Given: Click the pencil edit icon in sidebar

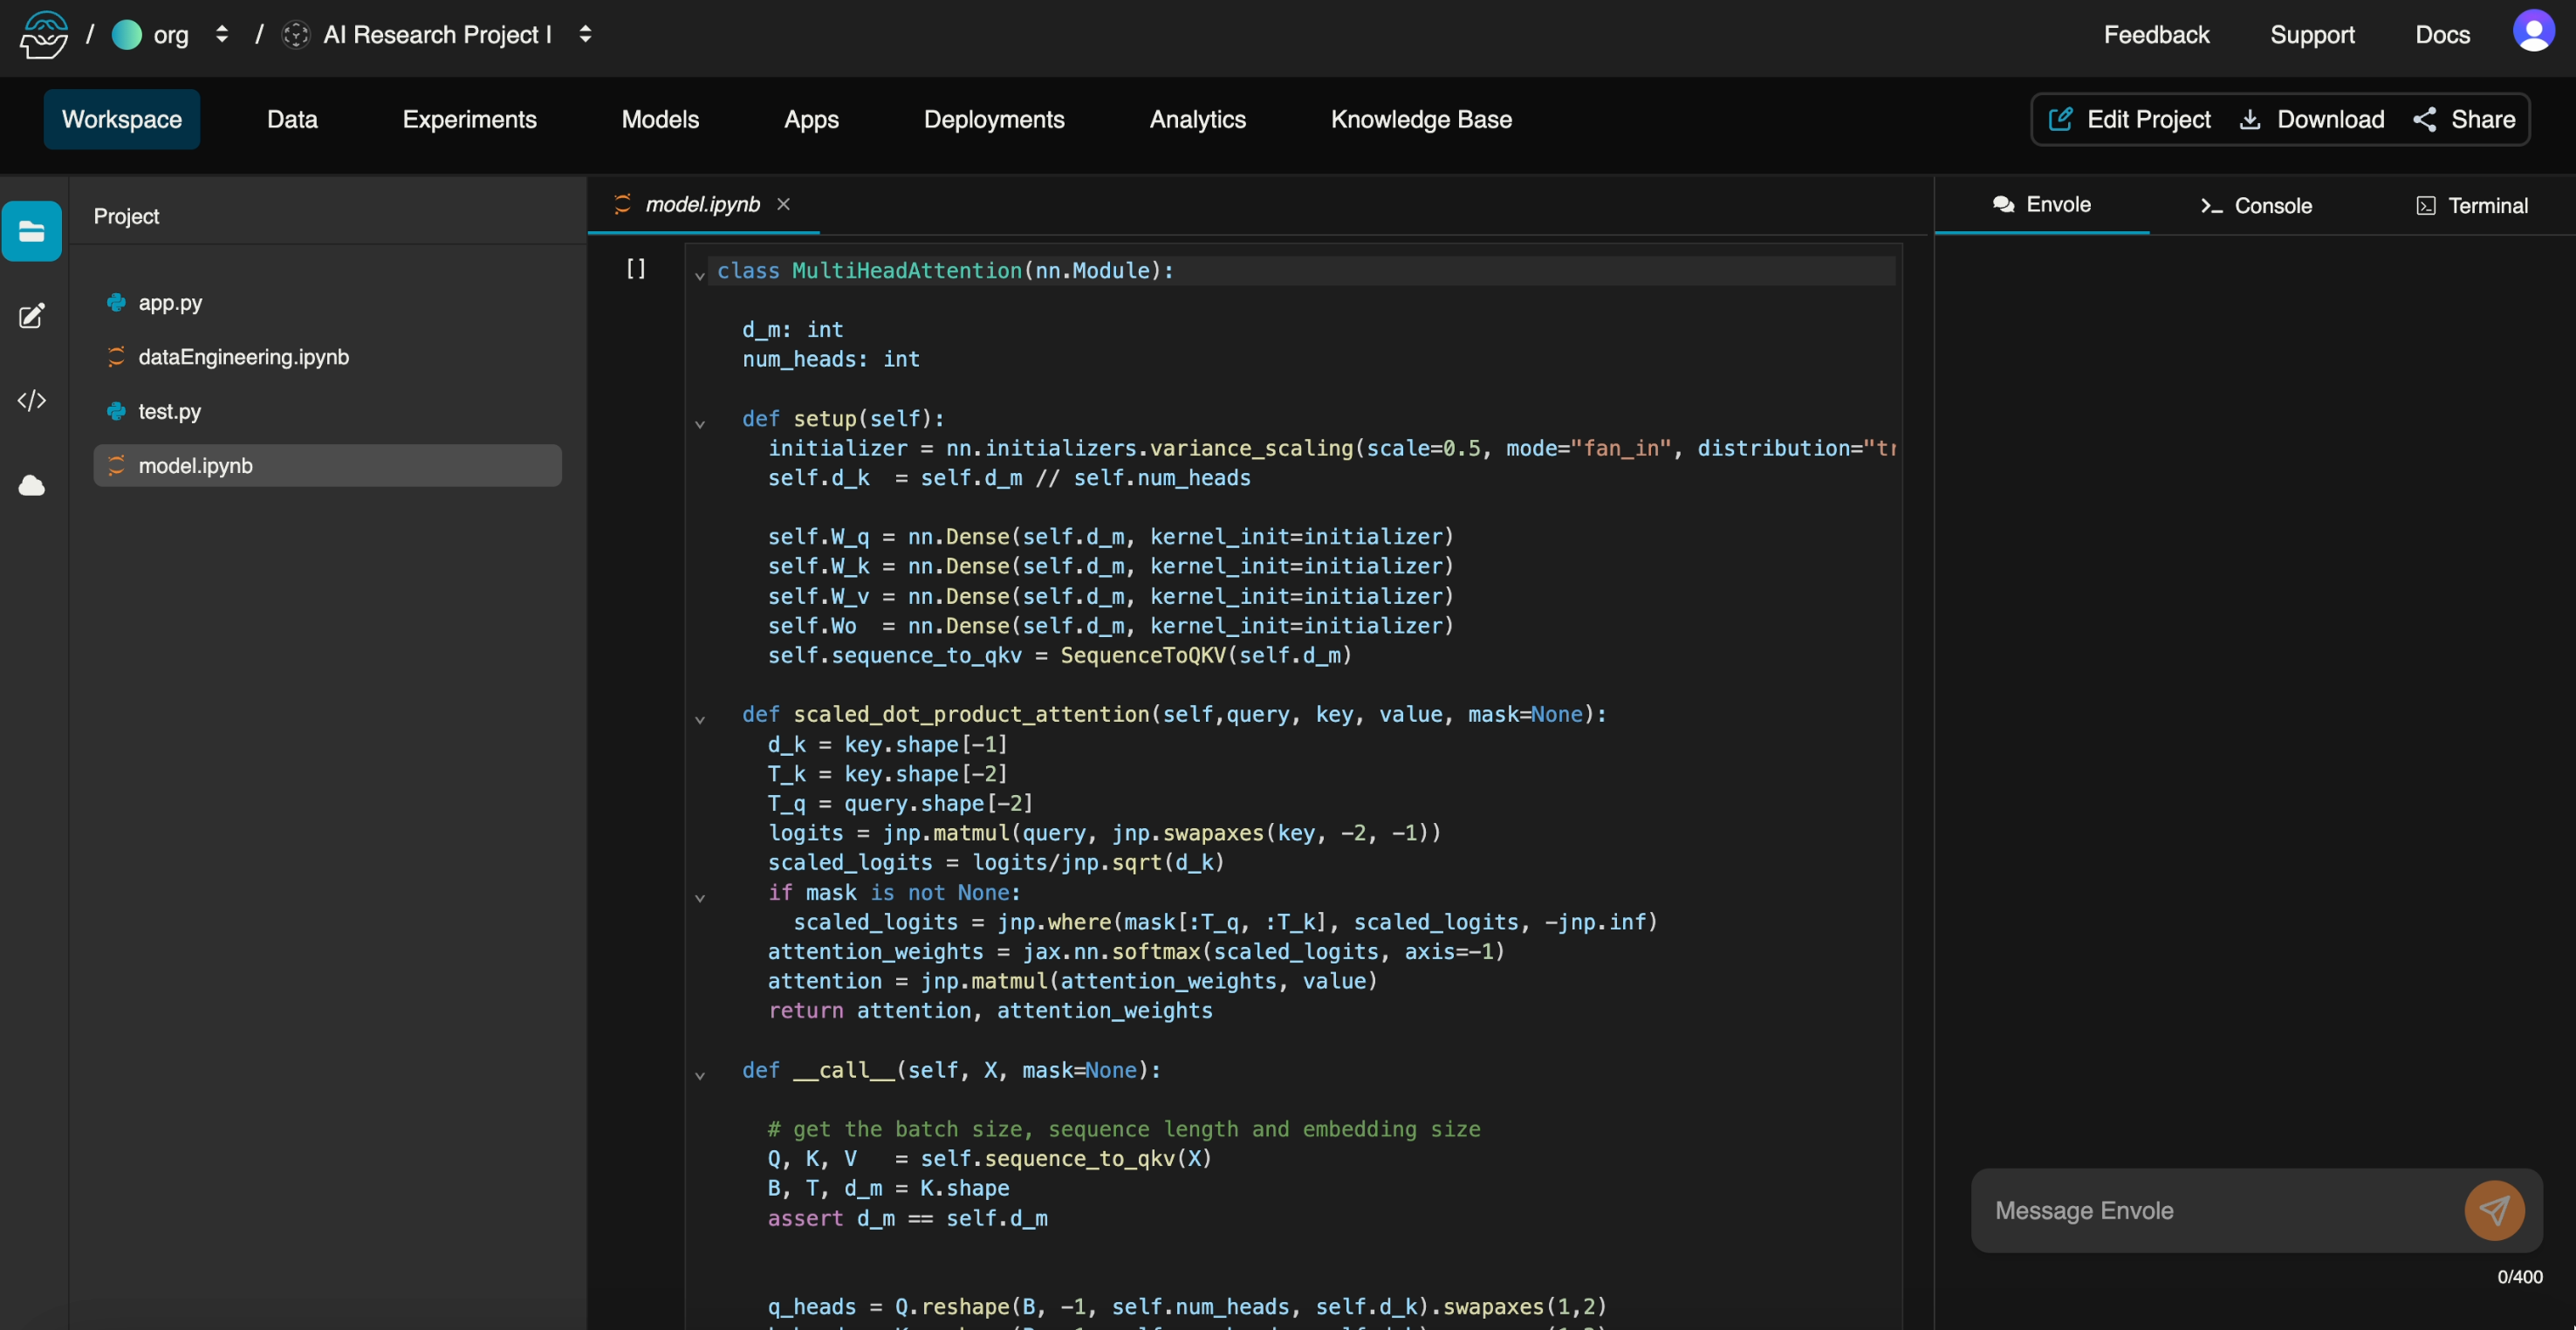Looking at the screenshot, I should click(x=32, y=316).
